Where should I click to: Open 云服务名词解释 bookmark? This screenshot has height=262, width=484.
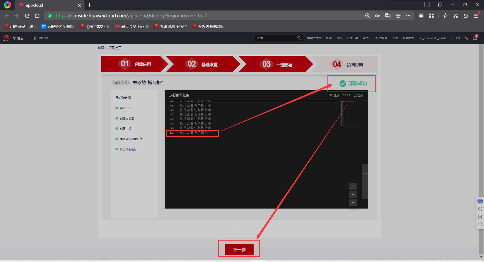click(57, 26)
